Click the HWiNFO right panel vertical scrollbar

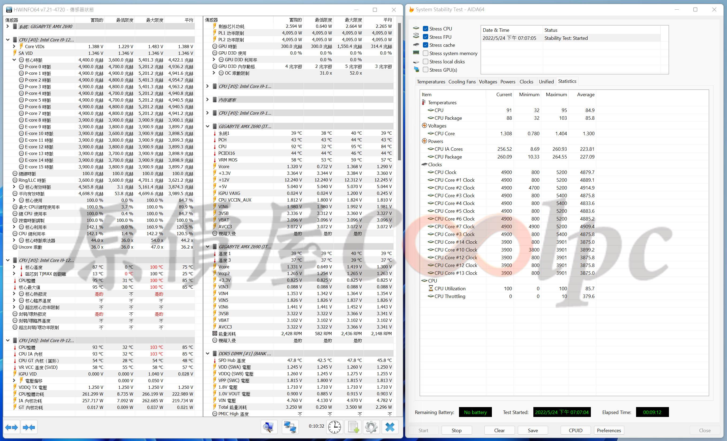[400, 91]
